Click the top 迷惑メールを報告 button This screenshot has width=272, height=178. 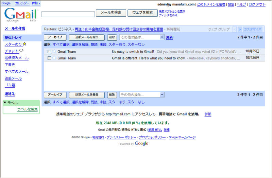87,37
